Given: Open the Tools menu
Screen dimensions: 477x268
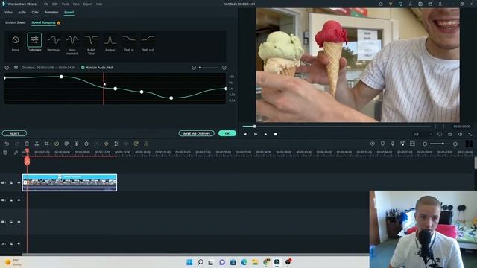Looking at the screenshot, I should pos(66,4).
